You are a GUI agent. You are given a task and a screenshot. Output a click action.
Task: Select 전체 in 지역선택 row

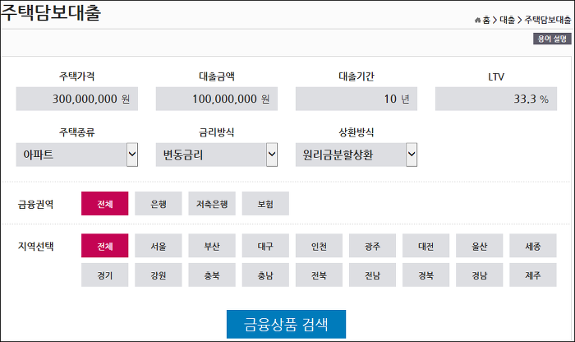[x=105, y=246]
